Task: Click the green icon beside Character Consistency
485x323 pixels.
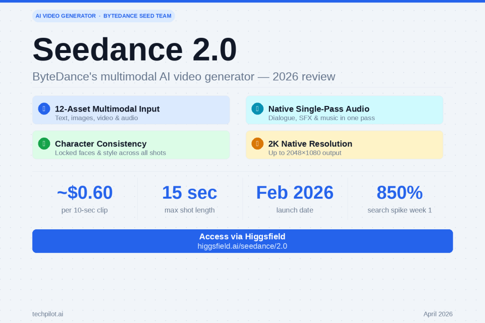Action: coord(44,143)
